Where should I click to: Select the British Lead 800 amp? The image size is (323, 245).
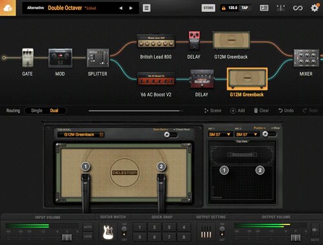156,41
